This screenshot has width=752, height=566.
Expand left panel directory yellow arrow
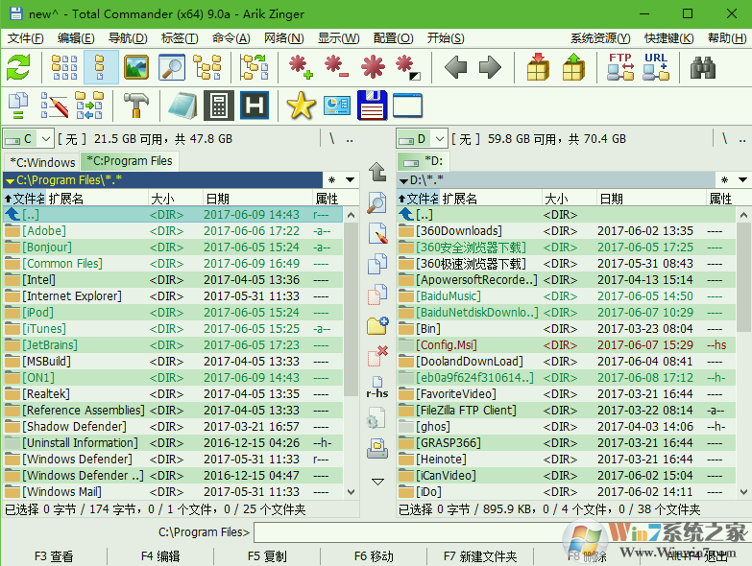tap(10, 181)
